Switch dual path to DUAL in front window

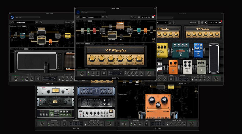[90, 21]
